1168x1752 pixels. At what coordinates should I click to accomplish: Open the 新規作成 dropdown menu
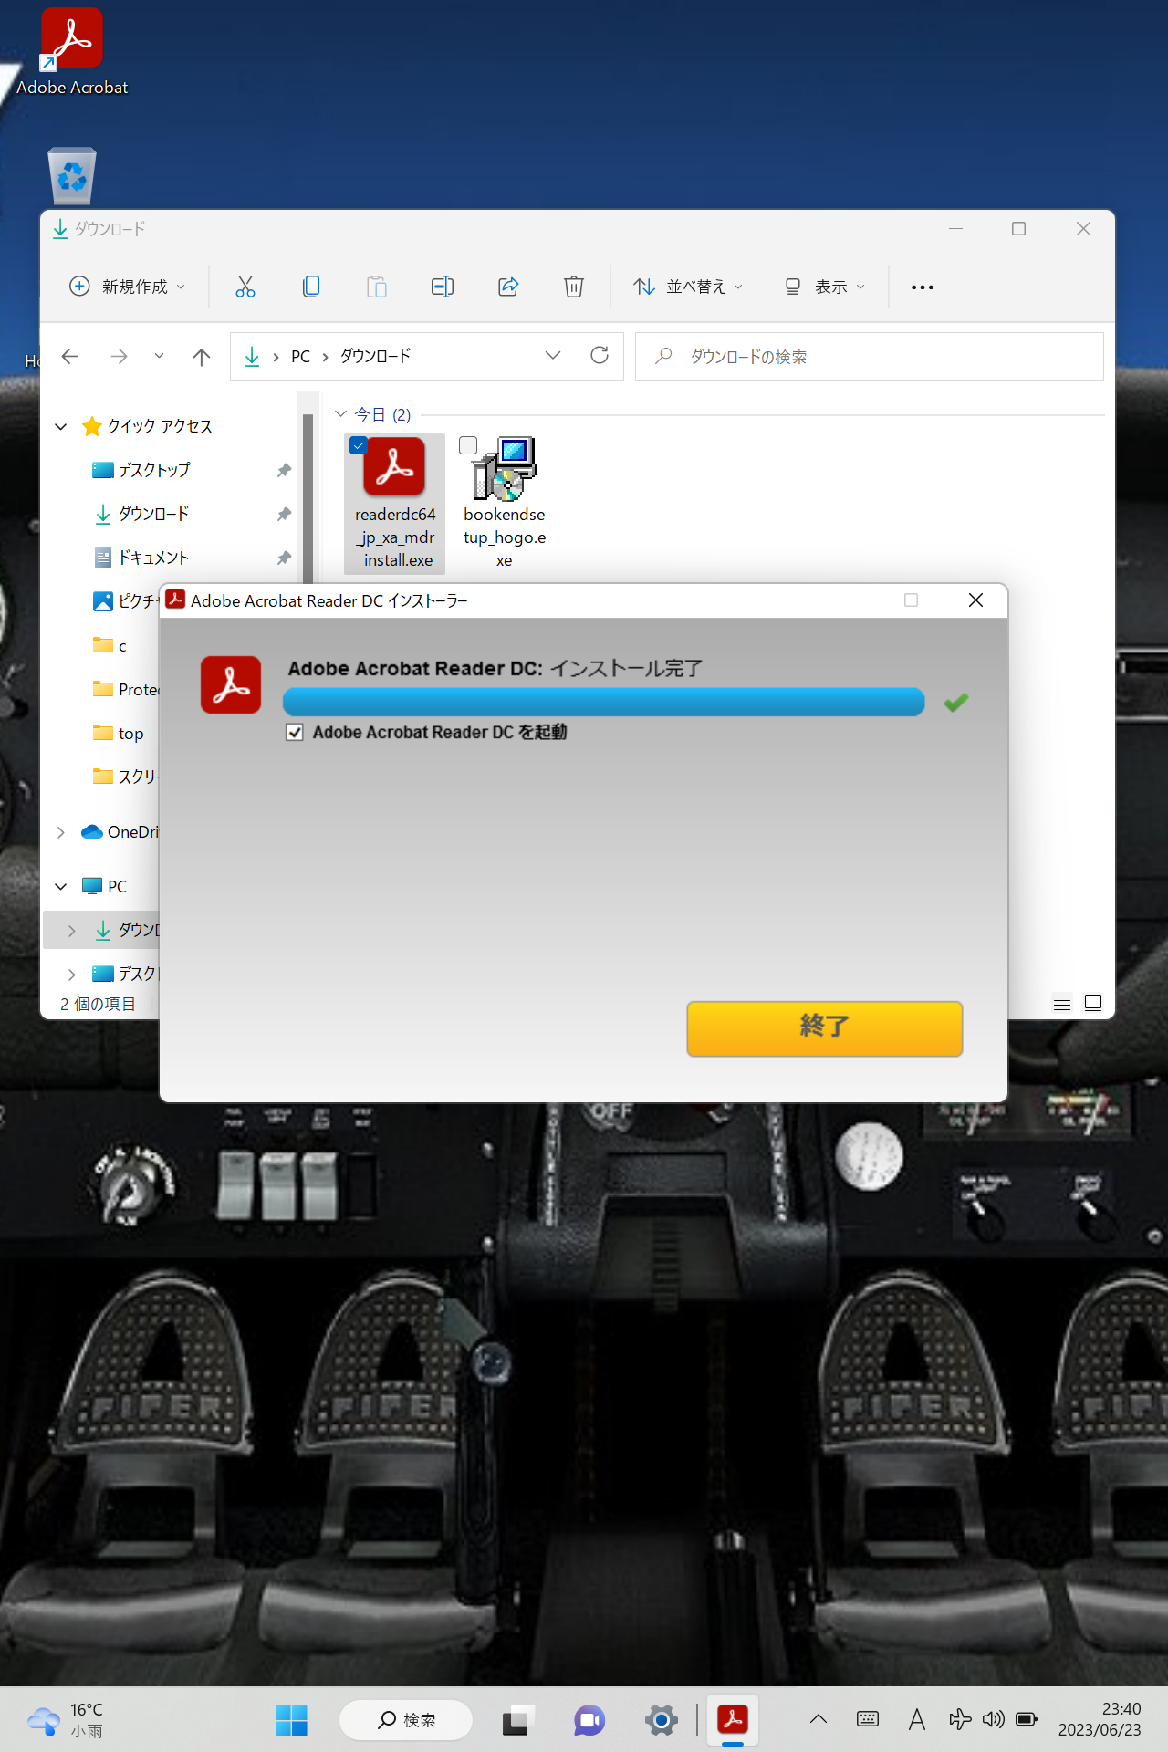coord(128,287)
